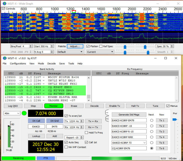183x161 pixels.
Task: Click the Tx 6 Now button
Action: tap(162, 148)
